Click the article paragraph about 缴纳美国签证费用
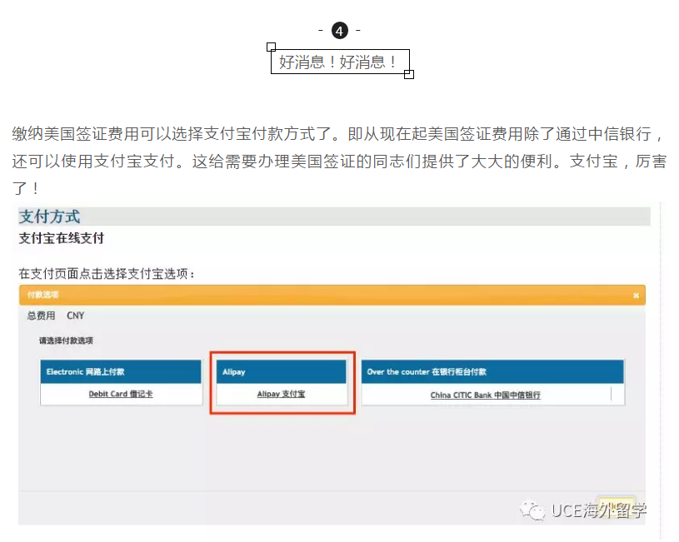 tap(339, 161)
